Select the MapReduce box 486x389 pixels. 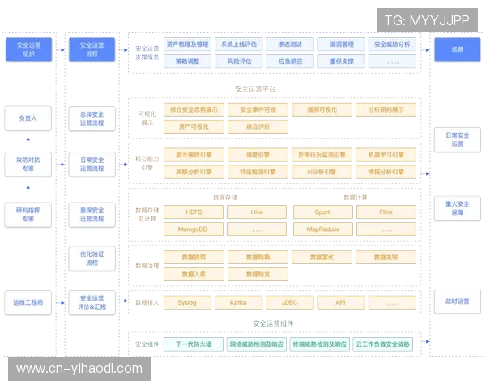322,229
